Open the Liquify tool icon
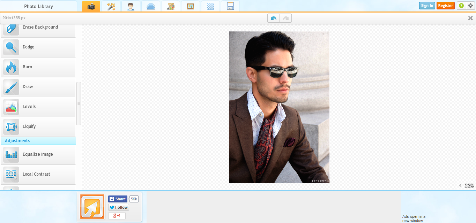This screenshot has height=223, width=476. (11, 127)
